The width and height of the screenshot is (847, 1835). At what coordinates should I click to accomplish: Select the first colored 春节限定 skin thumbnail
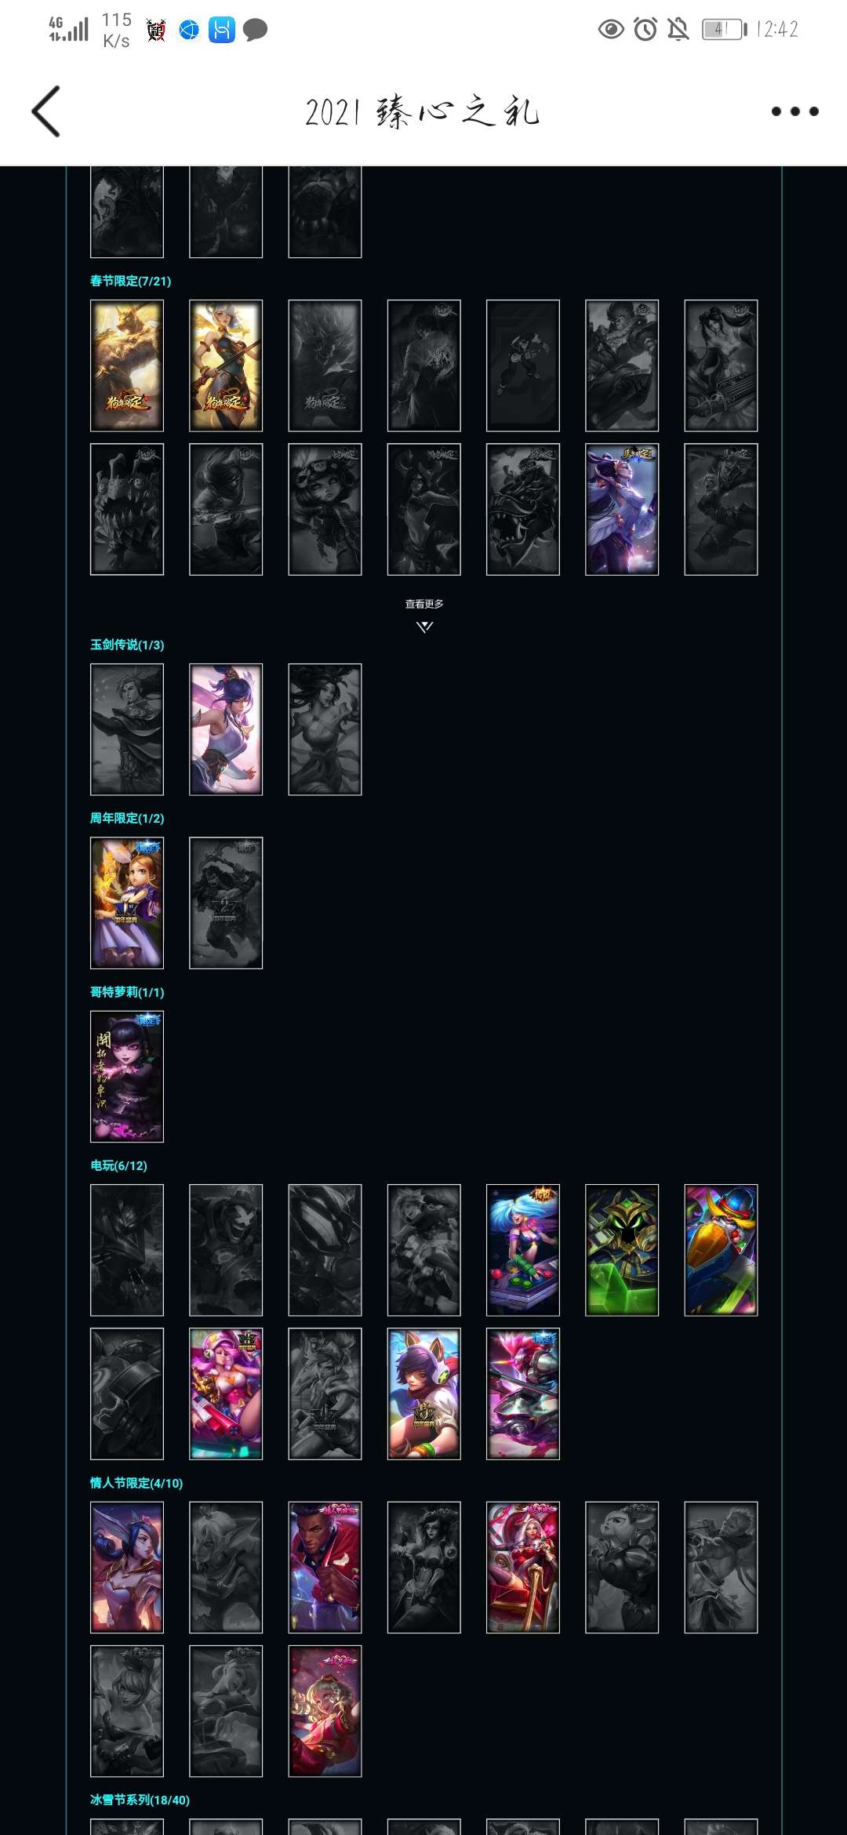(x=127, y=365)
